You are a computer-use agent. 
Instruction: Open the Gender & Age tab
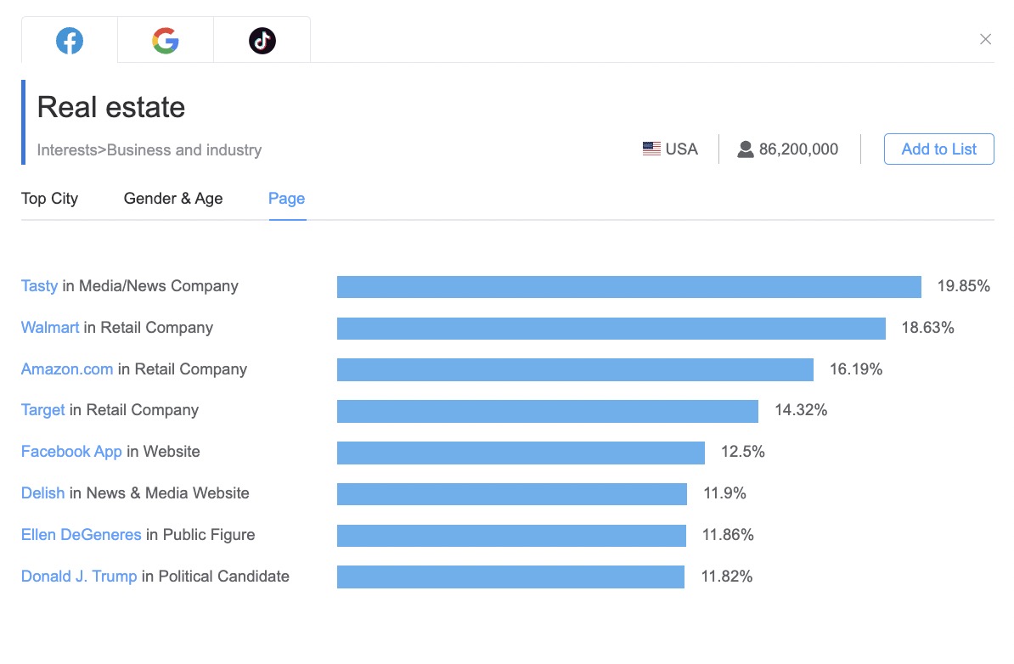[172, 199]
